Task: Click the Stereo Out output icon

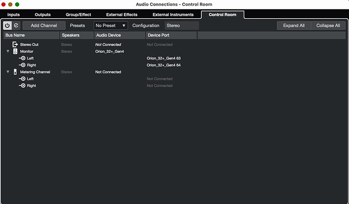Action: click(15, 44)
